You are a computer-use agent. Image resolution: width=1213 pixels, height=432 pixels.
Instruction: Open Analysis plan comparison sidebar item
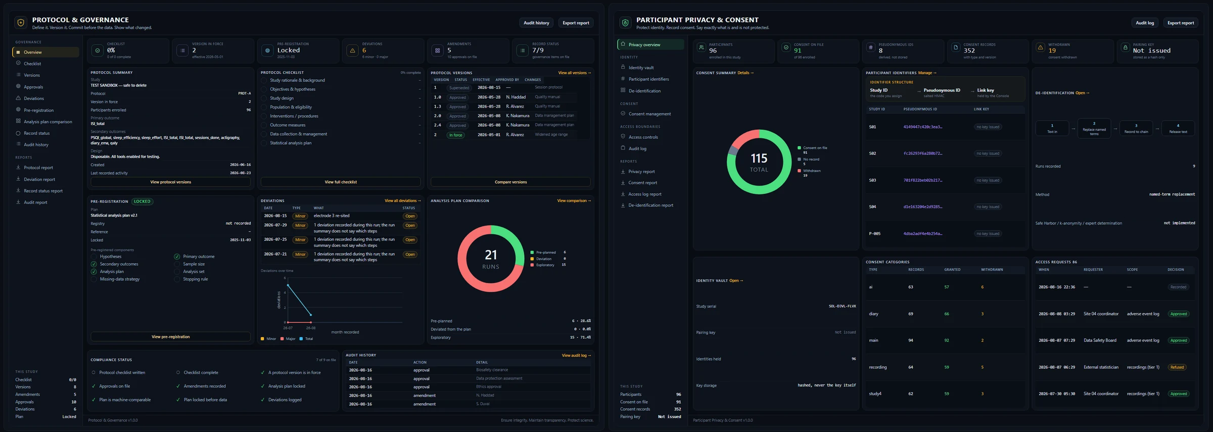(45, 122)
